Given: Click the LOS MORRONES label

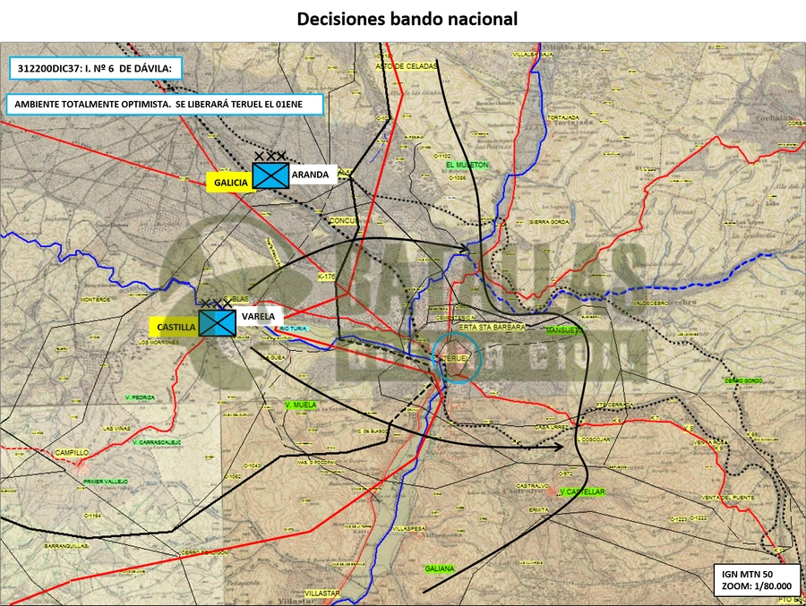Looking at the screenshot, I should [x=159, y=342].
